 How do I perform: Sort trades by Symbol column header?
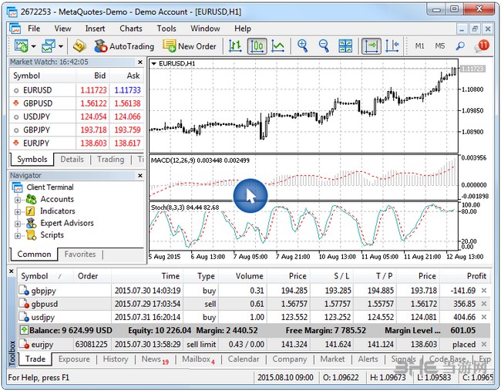click(x=45, y=276)
